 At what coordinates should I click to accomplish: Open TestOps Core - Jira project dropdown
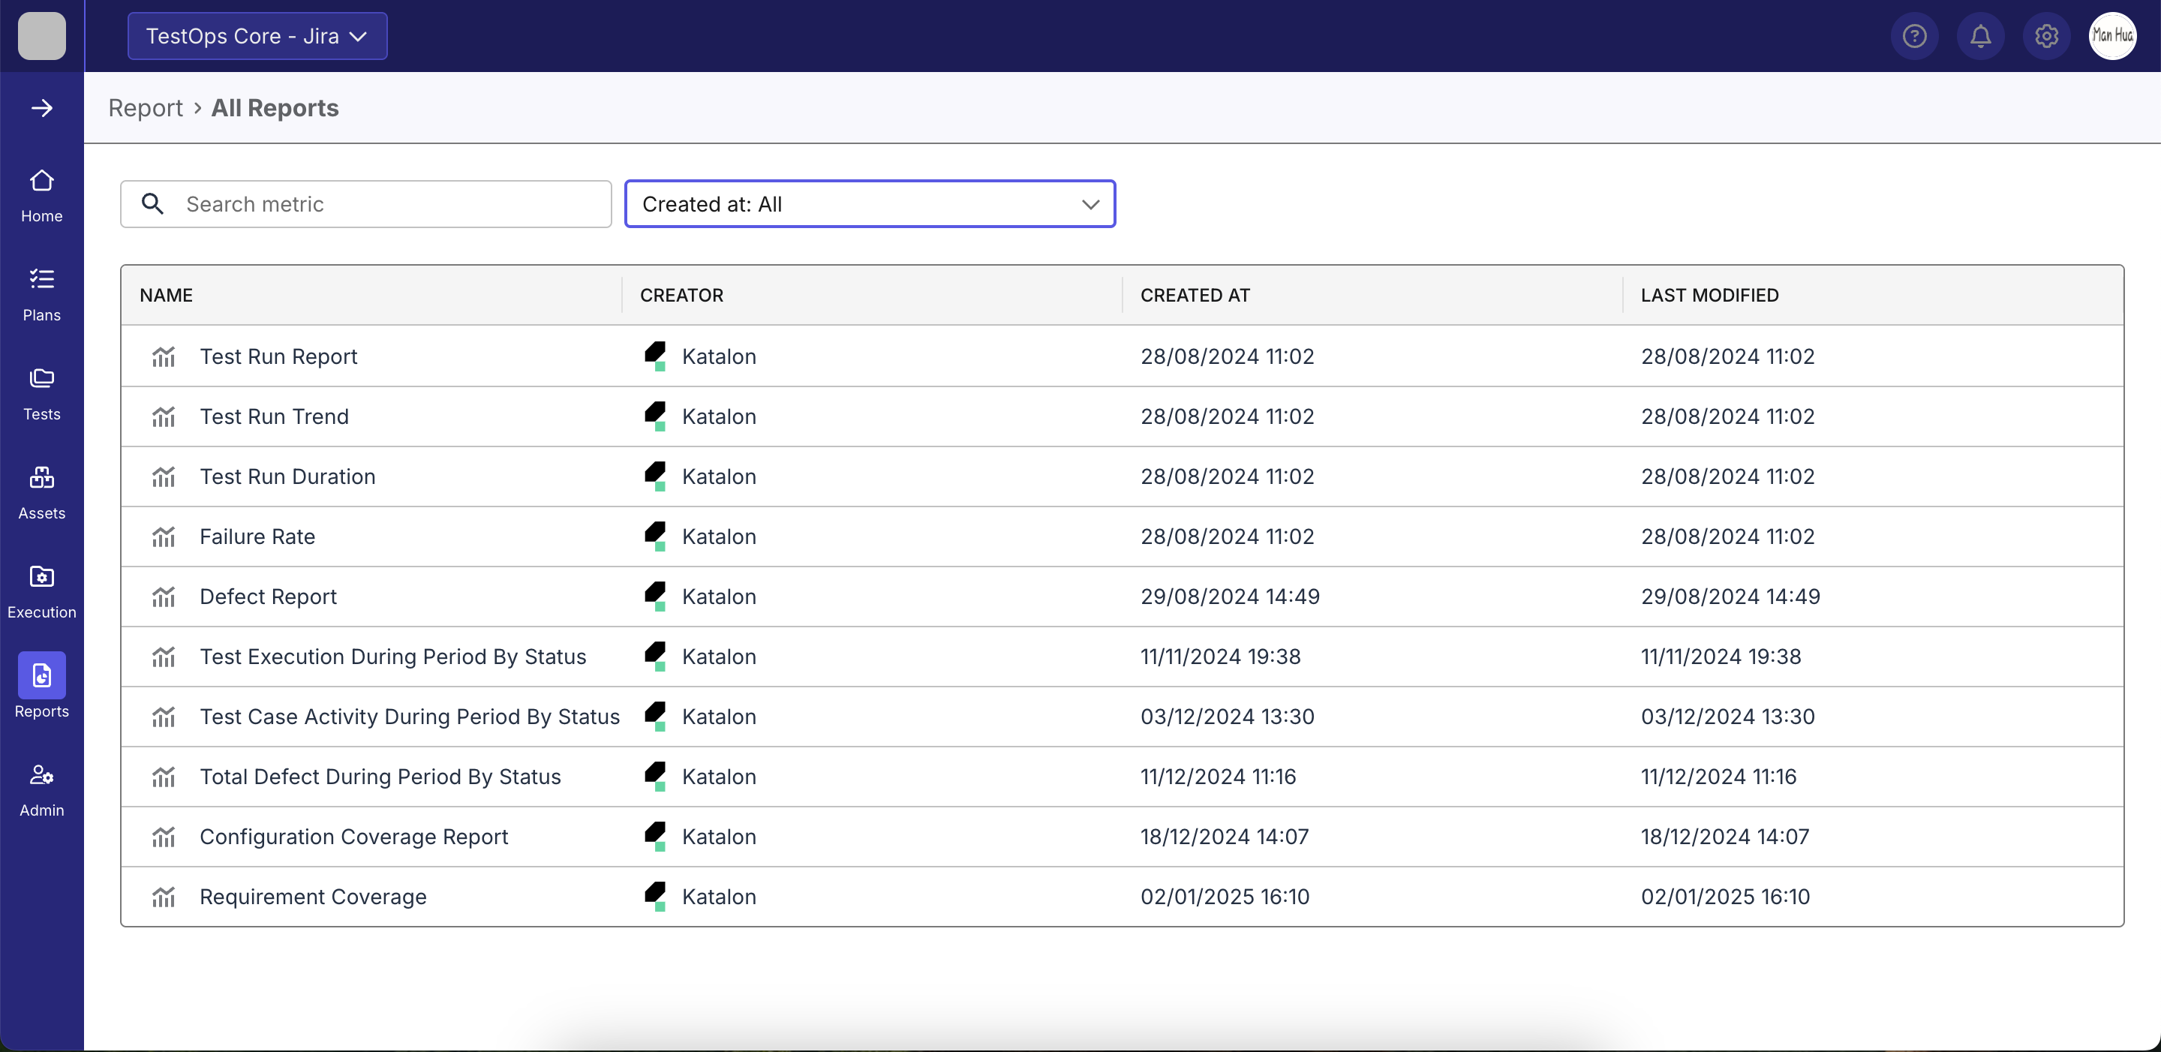tap(257, 36)
